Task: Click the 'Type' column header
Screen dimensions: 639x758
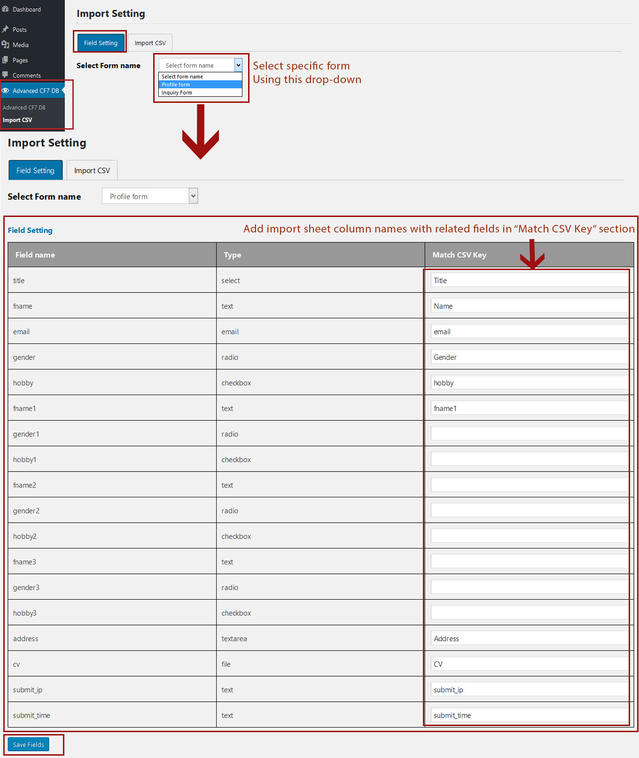Action: pos(321,255)
